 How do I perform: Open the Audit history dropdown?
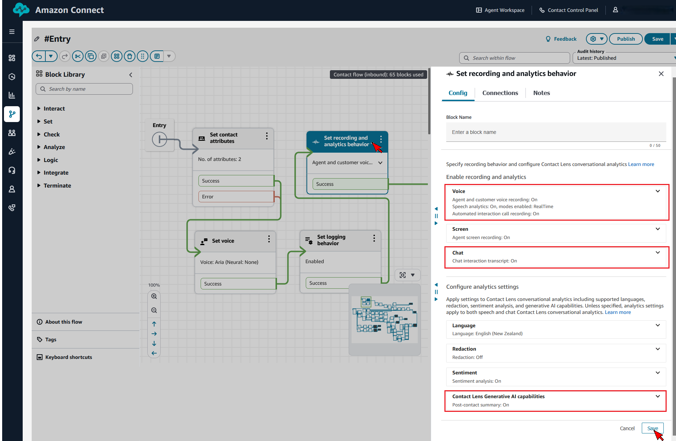[x=625, y=58]
